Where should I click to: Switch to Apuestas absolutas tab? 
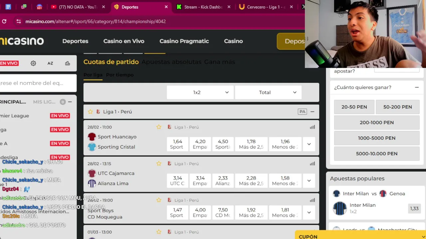[171, 62]
